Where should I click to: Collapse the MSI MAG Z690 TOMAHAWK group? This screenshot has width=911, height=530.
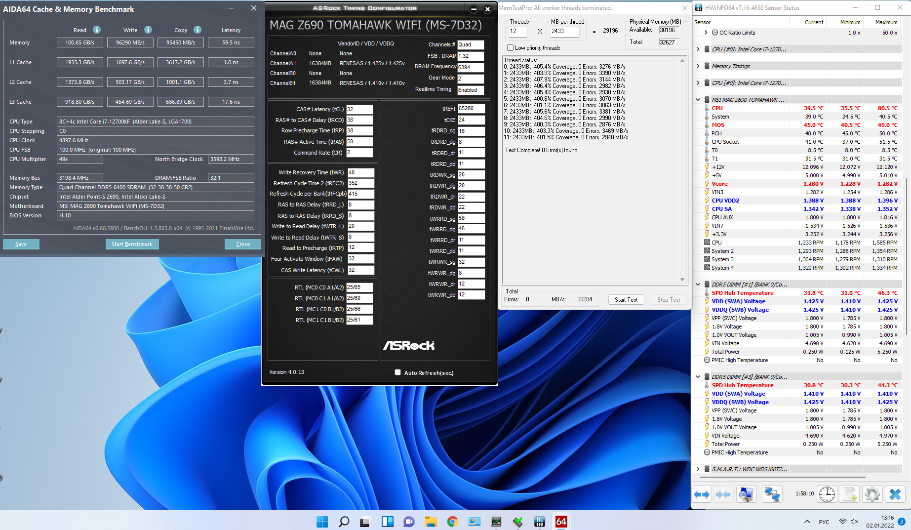(698, 100)
